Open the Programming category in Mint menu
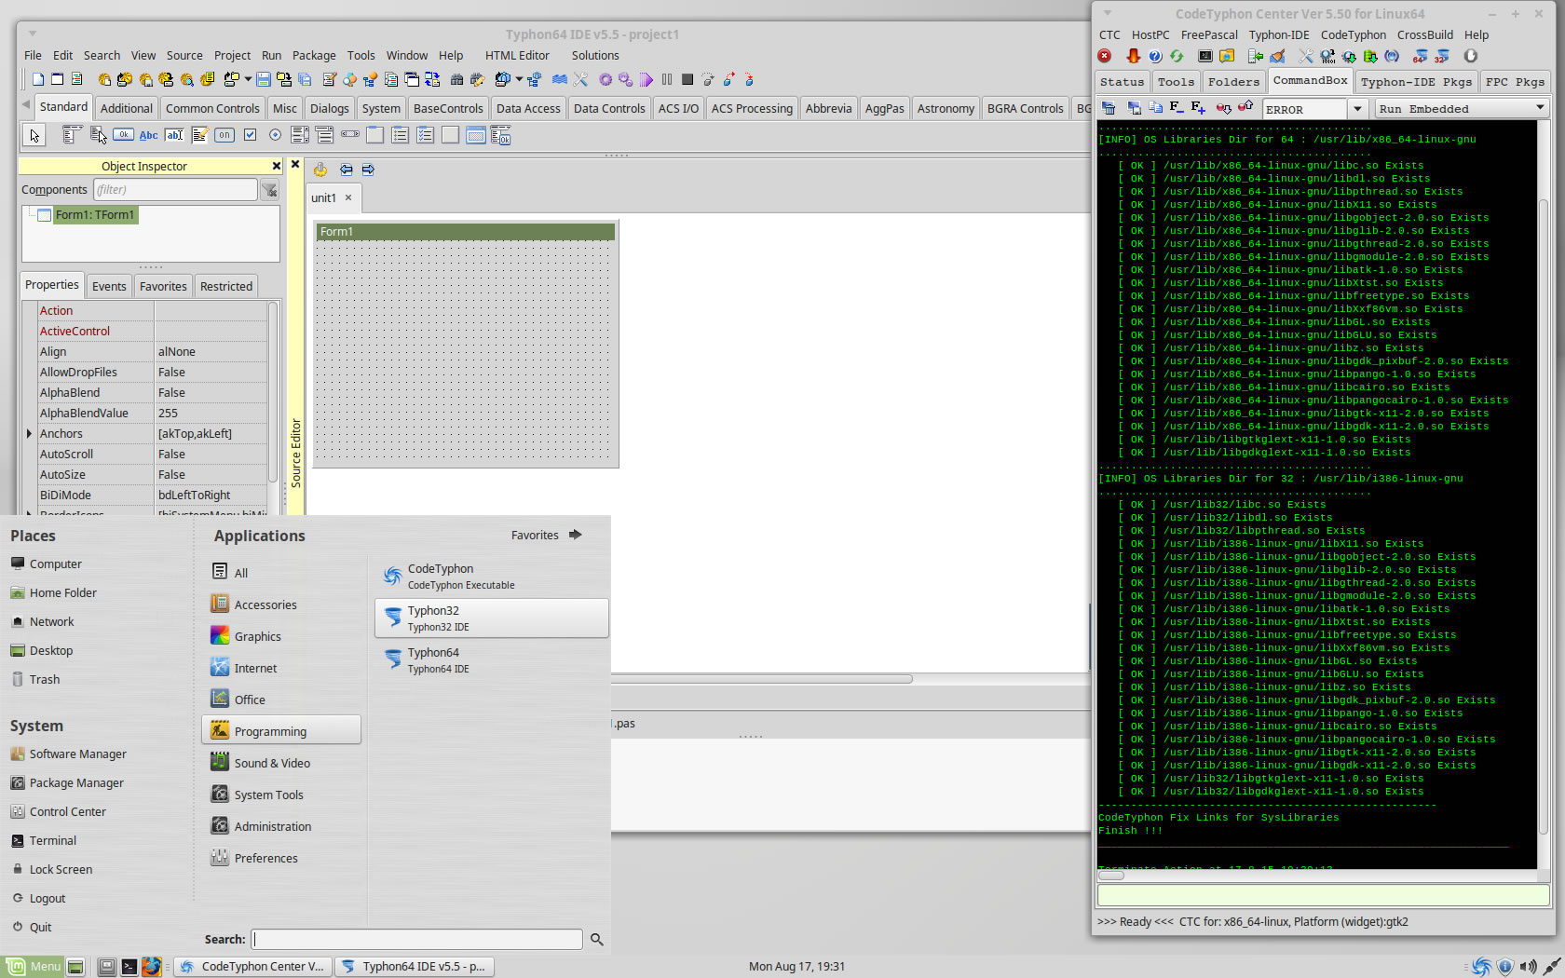The width and height of the screenshot is (1565, 978). click(x=281, y=731)
